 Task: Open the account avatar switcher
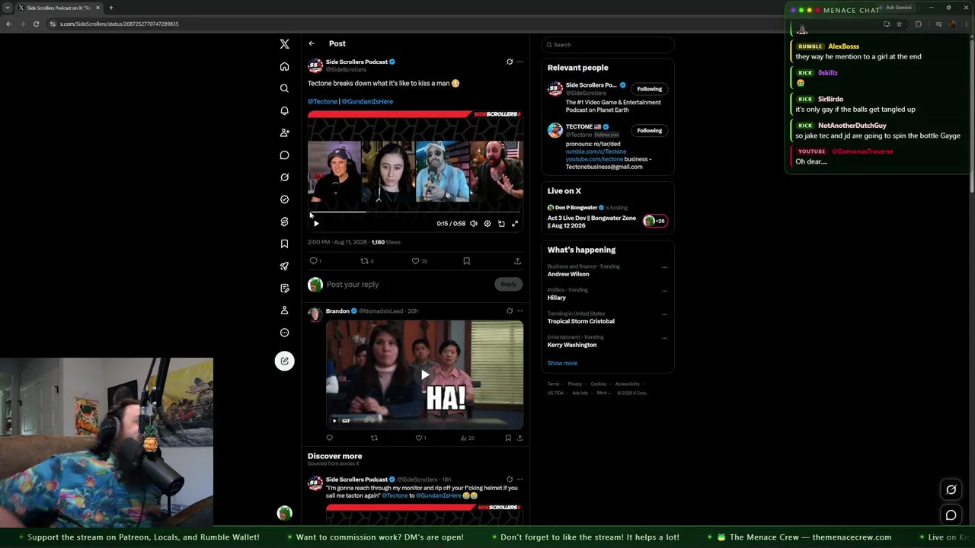pyautogui.click(x=284, y=513)
